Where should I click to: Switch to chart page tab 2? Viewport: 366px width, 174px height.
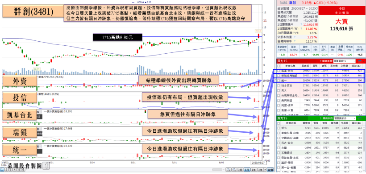[x=6, y=170]
